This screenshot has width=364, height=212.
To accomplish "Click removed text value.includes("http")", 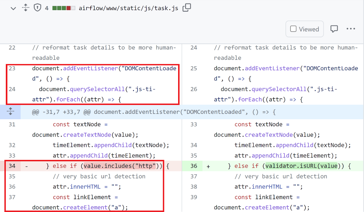I will tap(119, 166).
